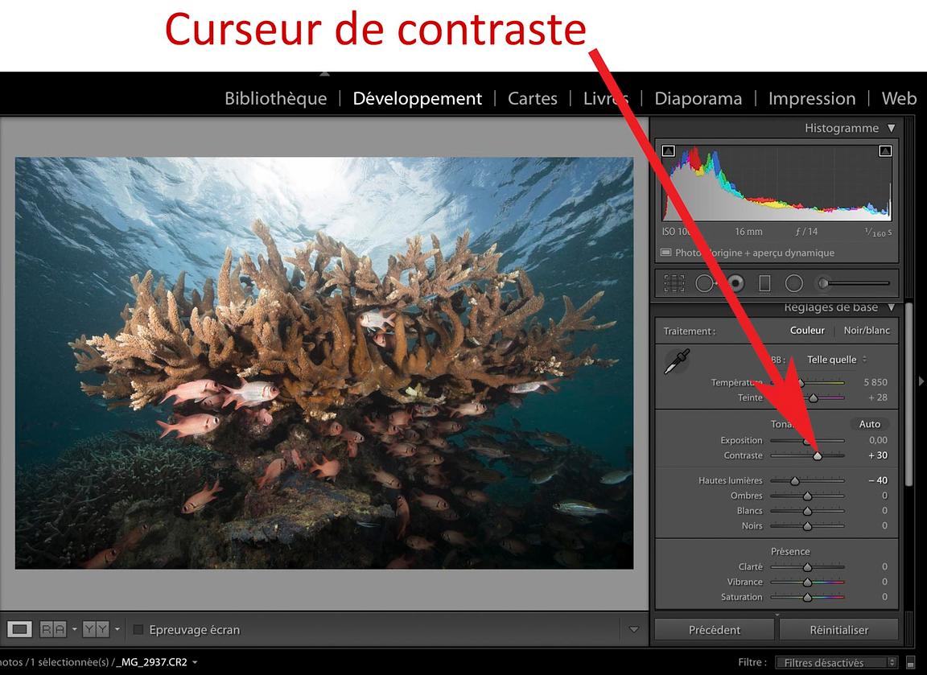Open the Cartes module
927x675 pixels.
(532, 98)
